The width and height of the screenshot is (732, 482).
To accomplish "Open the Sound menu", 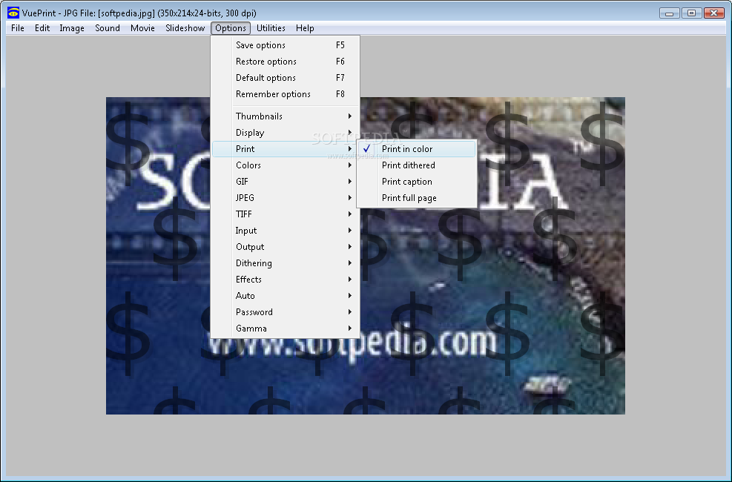I will pyautogui.click(x=108, y=28).
